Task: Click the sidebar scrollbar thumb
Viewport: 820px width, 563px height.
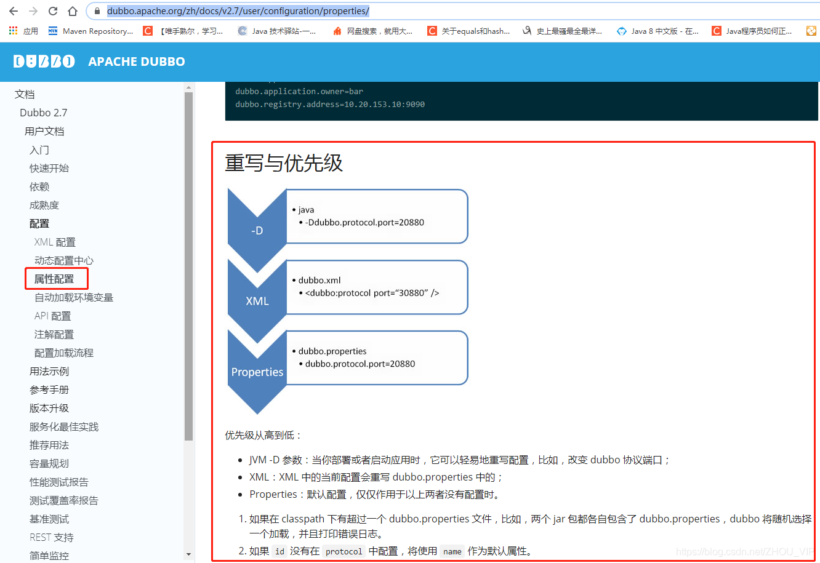Action: [188, 266]
